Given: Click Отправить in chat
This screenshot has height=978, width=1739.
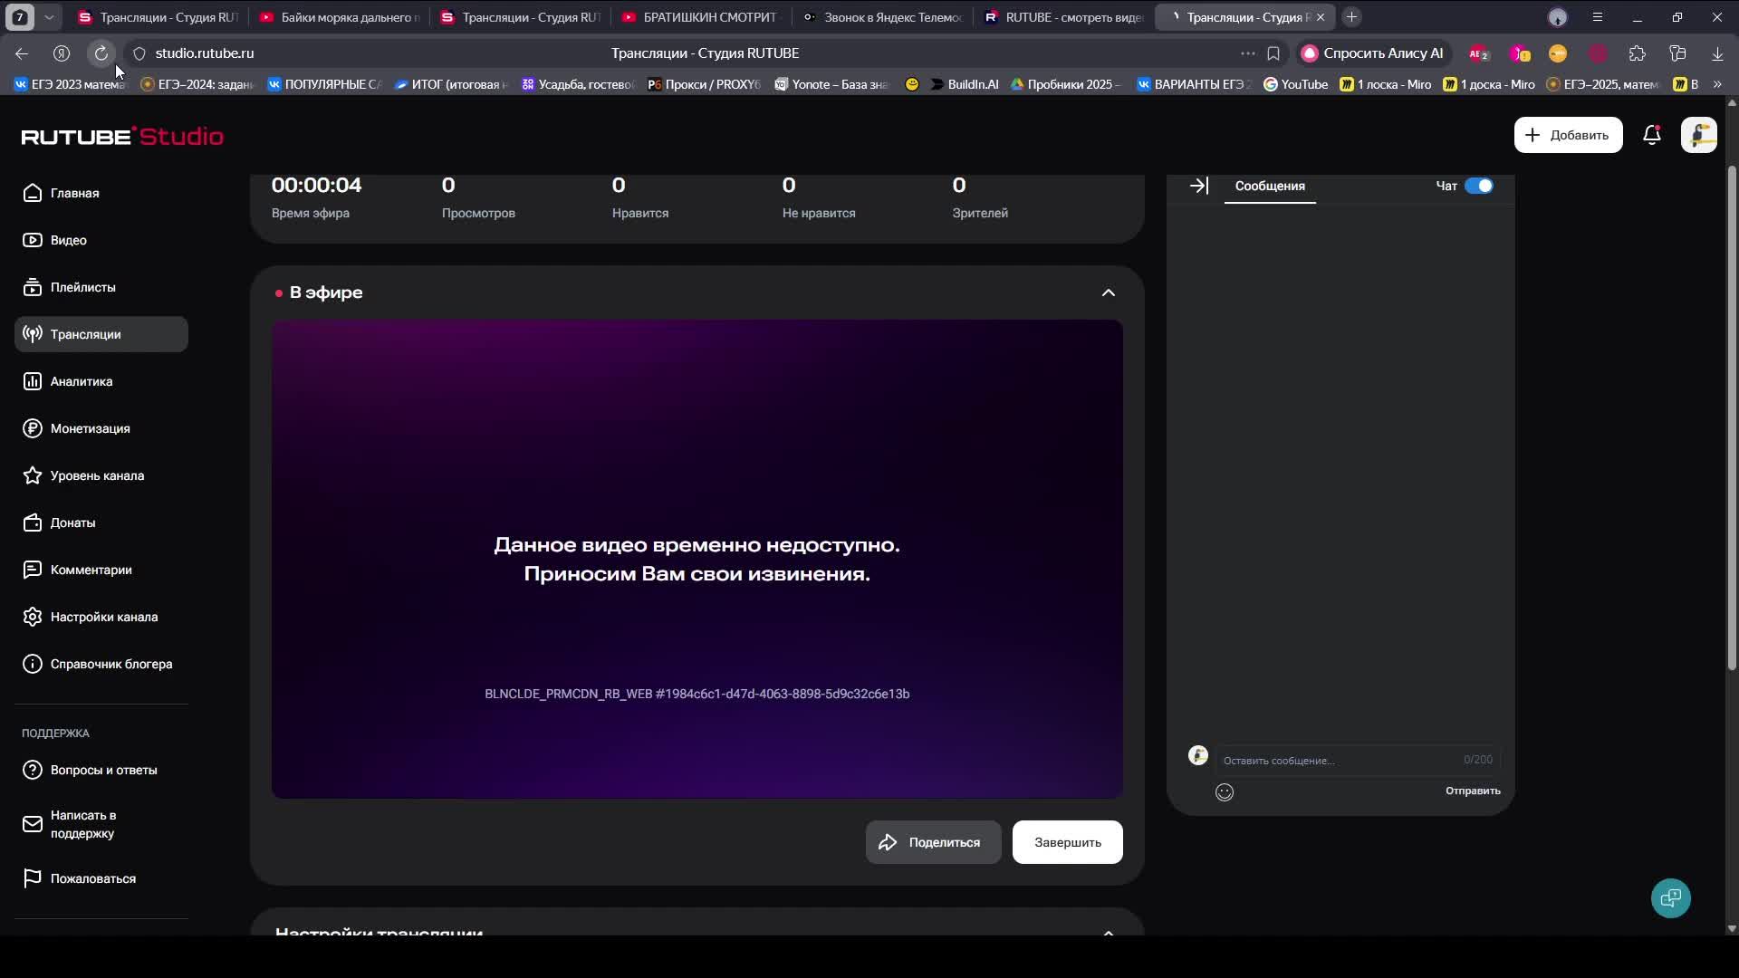Looking at the screenshot, I should tap(1472, 791).
